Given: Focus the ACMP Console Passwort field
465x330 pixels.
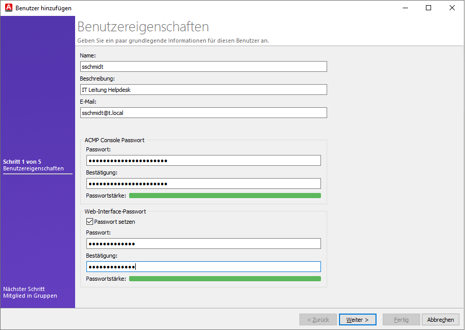Looking at the screenshot, I should [x=204, y=161].
